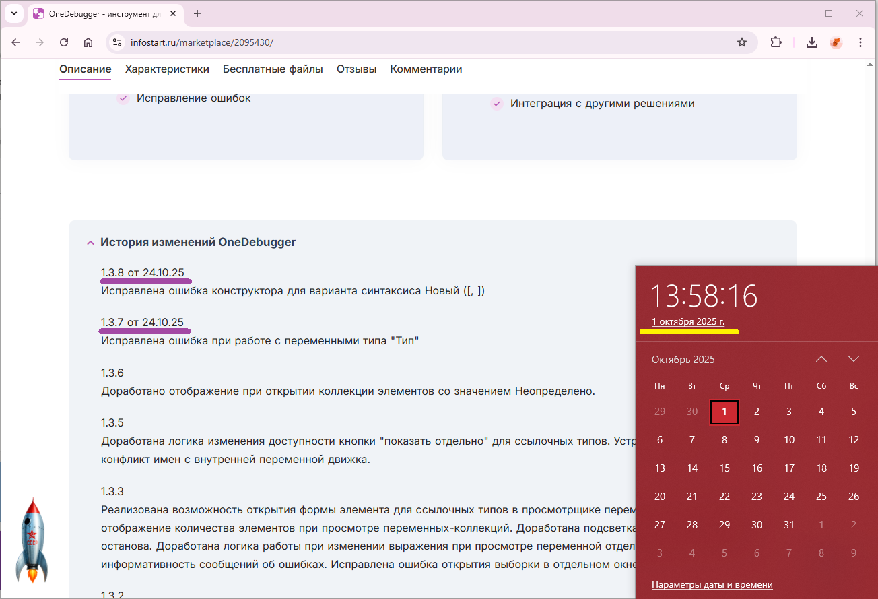878x599 pixels.
Task: Click the Вс weekday header
Action: tap(854, 386)
